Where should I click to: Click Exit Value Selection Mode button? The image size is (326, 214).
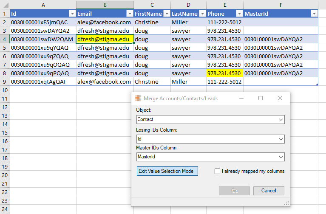click(167, 171)
